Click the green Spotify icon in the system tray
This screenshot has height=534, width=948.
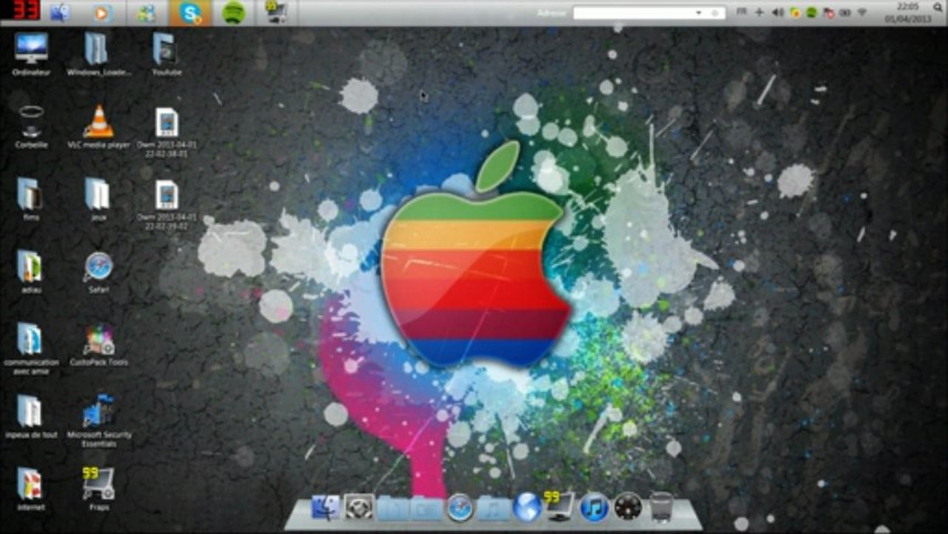[x=812, y=13]
